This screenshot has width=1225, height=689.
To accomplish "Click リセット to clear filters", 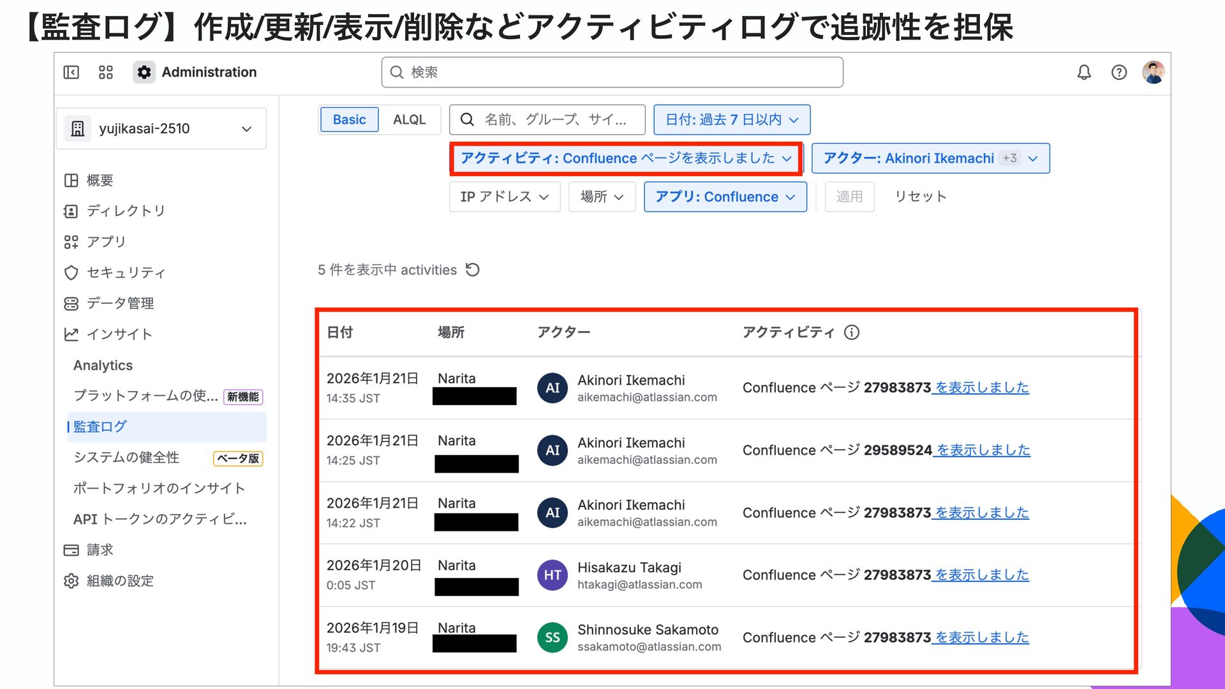I will point(920,196).
